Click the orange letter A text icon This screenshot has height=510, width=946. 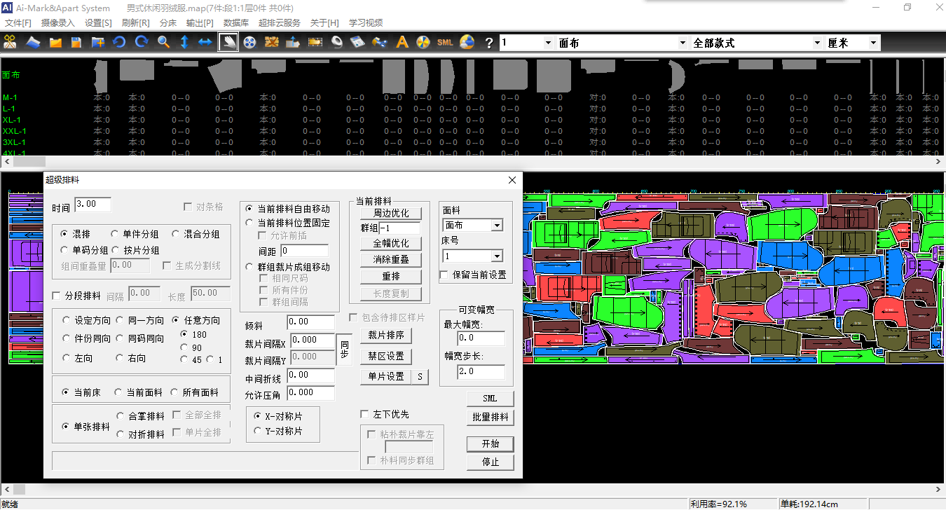click(402, 42)
